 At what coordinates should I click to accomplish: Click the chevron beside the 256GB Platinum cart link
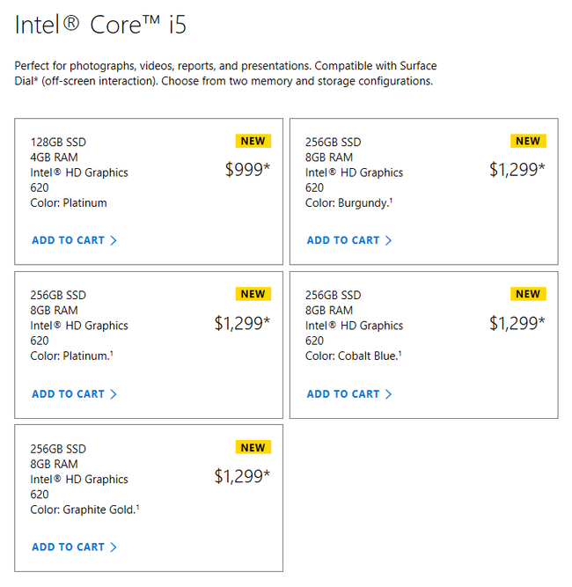[x=114, y=394]
